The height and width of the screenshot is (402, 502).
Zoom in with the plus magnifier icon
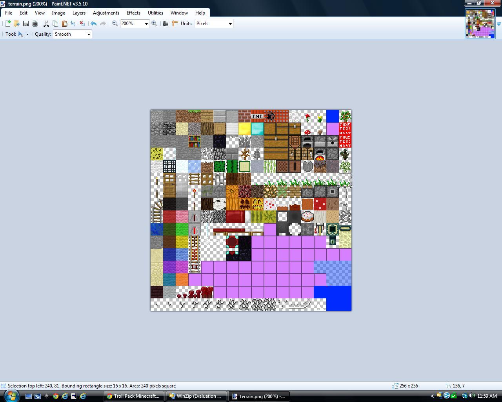click(x=154, y=24)
